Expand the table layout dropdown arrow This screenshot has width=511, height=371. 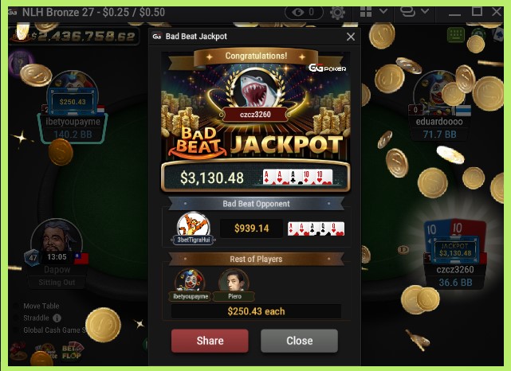tap(383, 11)
